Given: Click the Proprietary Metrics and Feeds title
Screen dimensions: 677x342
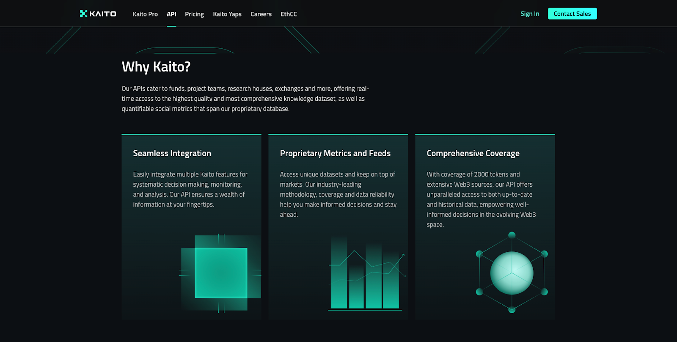Looking at the screenshot, I should [335, 153].
